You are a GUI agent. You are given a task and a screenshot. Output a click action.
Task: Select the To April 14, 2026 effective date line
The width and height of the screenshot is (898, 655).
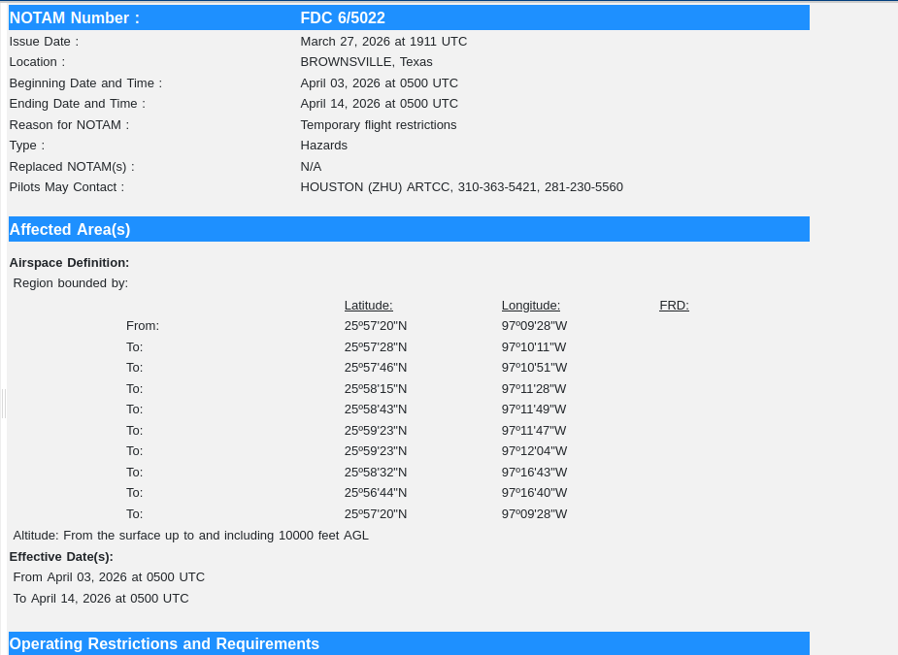(x=101, y=599)
